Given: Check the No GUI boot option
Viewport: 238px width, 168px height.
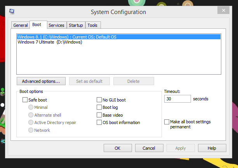Looking at the screenshot, I should tap(99, 100).
